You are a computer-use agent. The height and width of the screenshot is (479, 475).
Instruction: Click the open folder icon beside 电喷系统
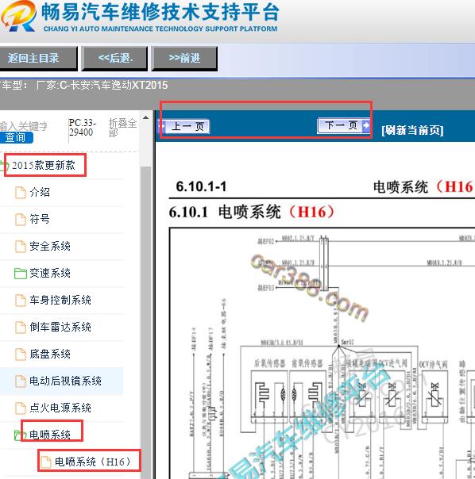20,435
